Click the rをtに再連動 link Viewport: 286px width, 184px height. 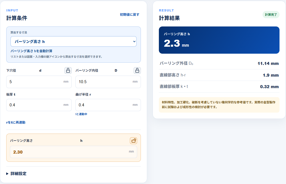click(16, 122)
